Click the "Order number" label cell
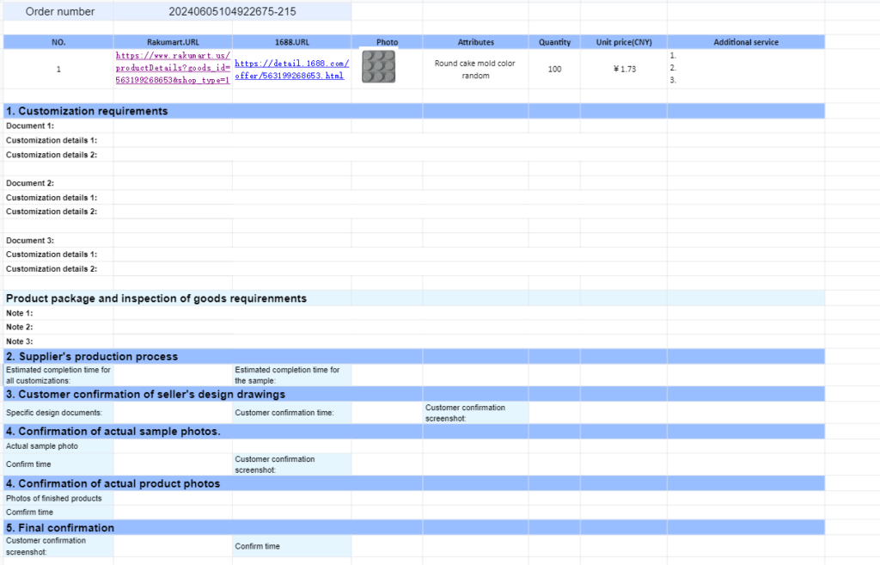Screen dimensions: 880x565 point(60,12)
